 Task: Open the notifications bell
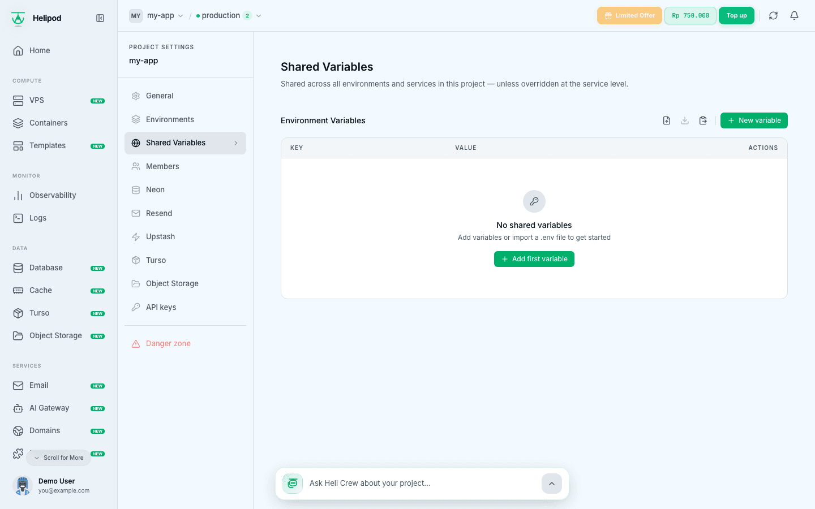tap(794, 16)
